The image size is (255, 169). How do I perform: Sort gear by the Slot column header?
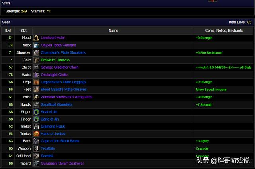(x=24, y=31)
